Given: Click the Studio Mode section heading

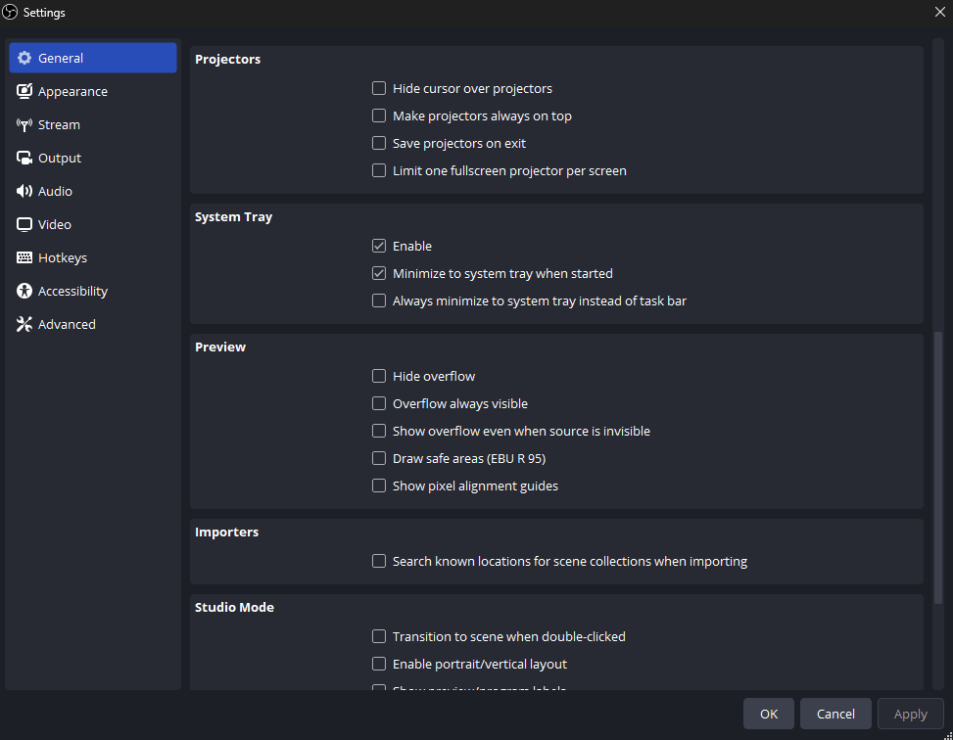Looking at the screenshot, I should 234,607.
